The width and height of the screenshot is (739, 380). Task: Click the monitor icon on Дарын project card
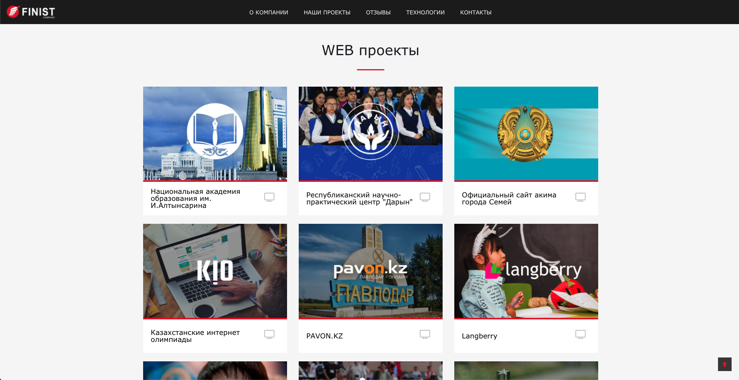click(x=425, y=197)
